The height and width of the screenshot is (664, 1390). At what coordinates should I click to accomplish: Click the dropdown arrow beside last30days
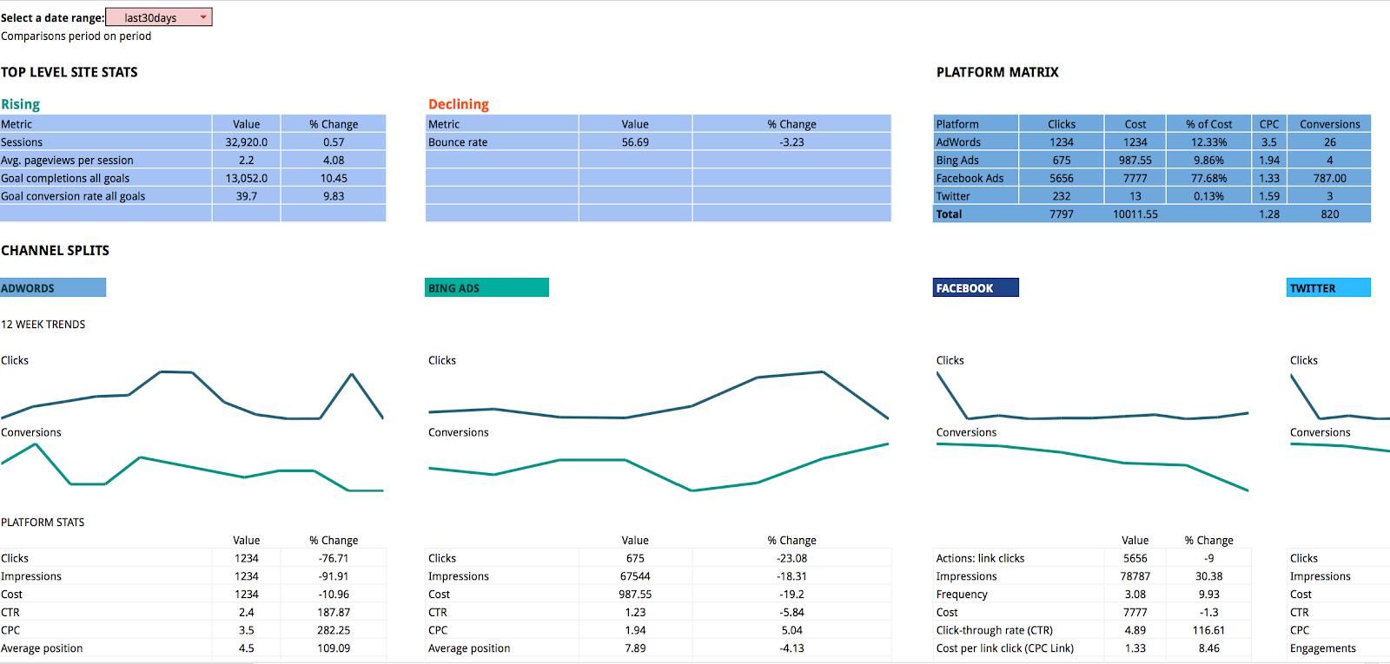[203, 17]
